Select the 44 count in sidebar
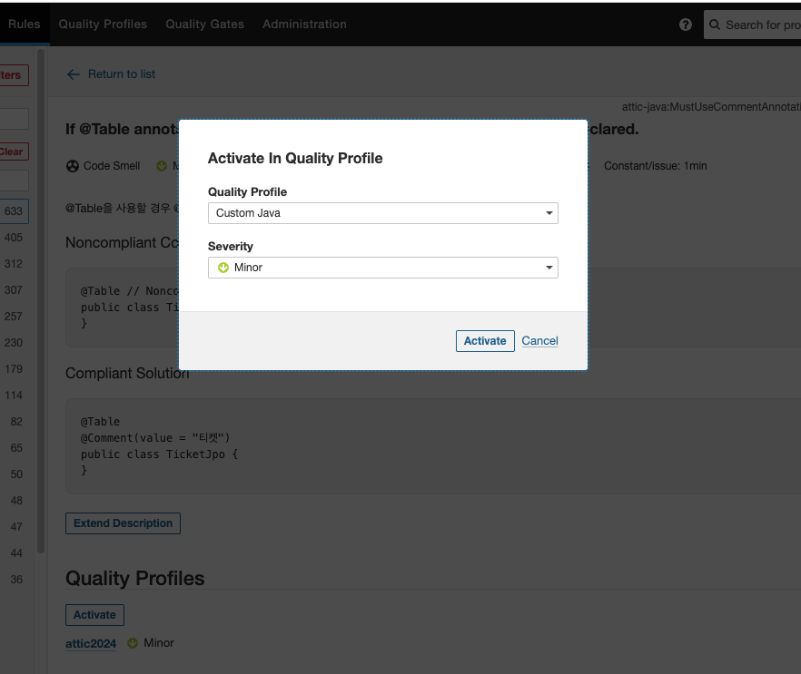The width and height of the screenshot is (801, 674). tap(16, 553)
